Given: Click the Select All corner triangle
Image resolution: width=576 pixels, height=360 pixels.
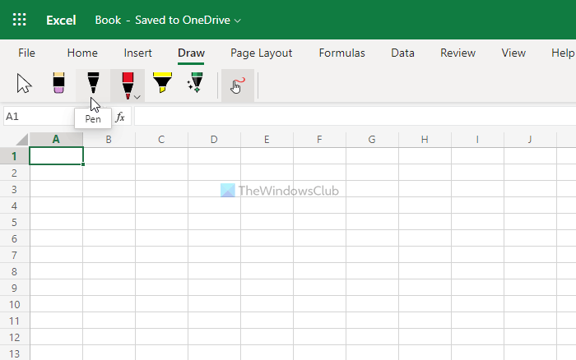Looking at the screenshot, I should pyautogui.click(x=21, y=140).
